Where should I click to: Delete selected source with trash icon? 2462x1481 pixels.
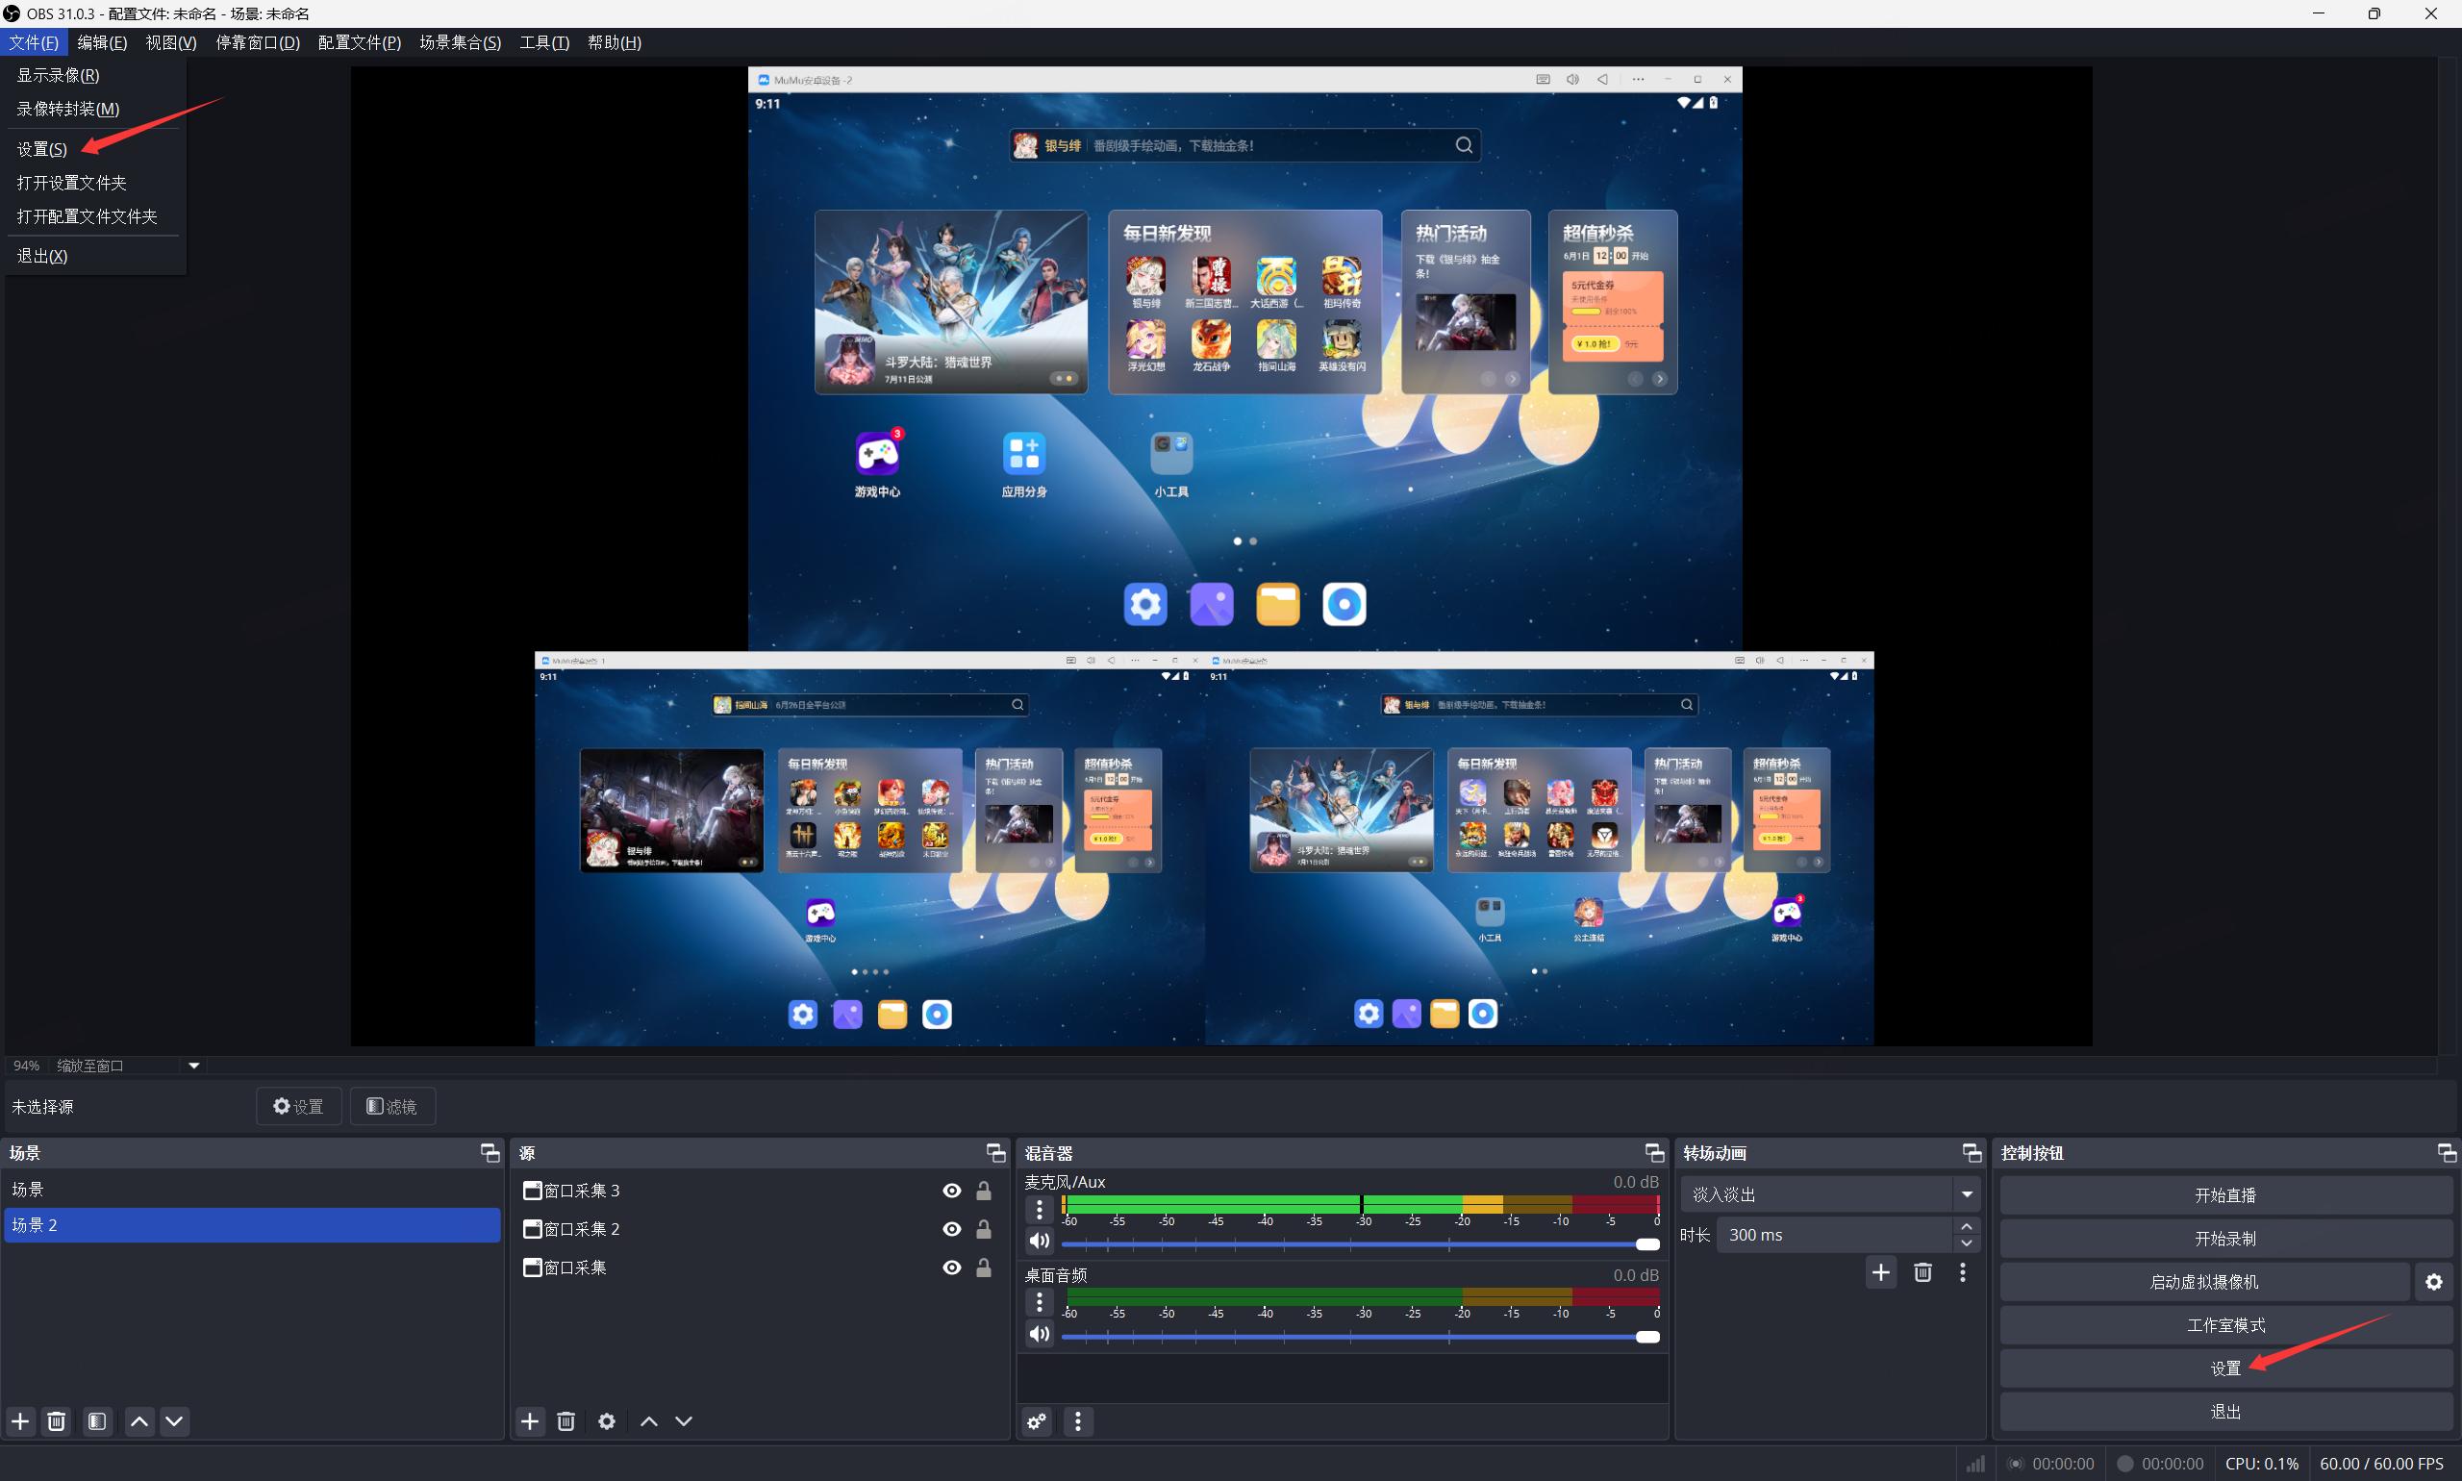(x=565, y=1421)
